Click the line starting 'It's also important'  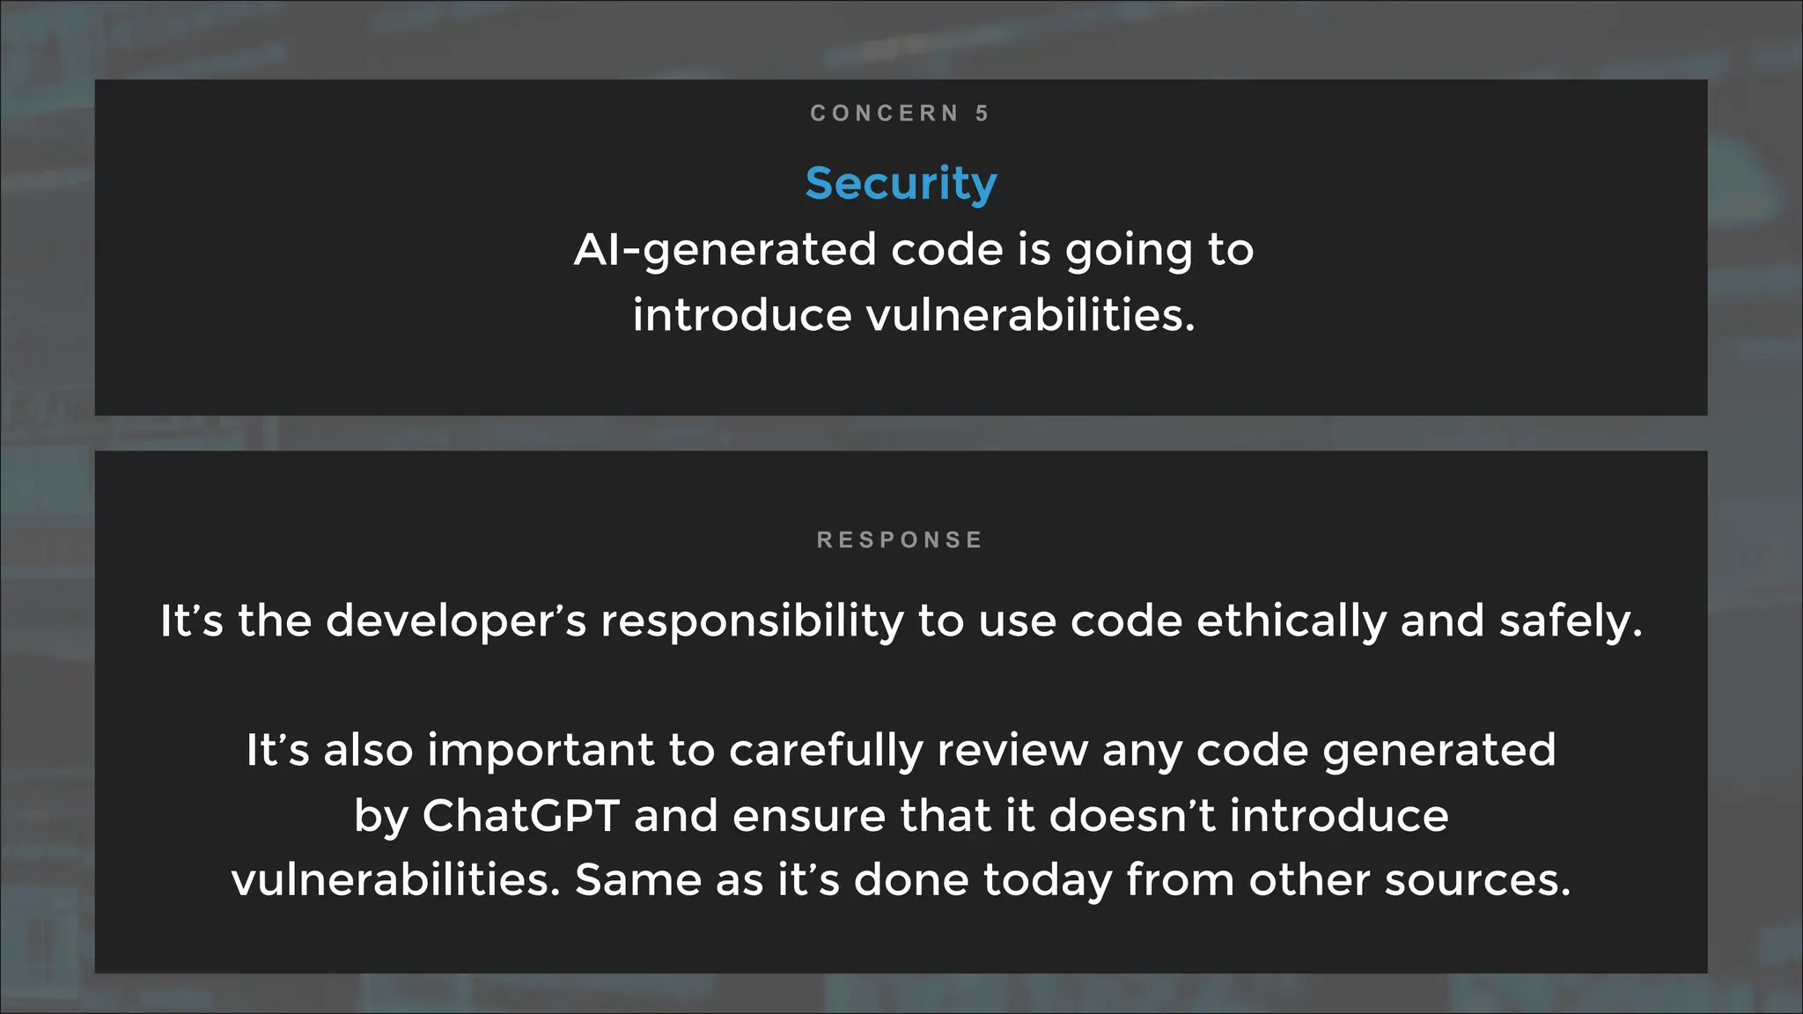(901, 750)
